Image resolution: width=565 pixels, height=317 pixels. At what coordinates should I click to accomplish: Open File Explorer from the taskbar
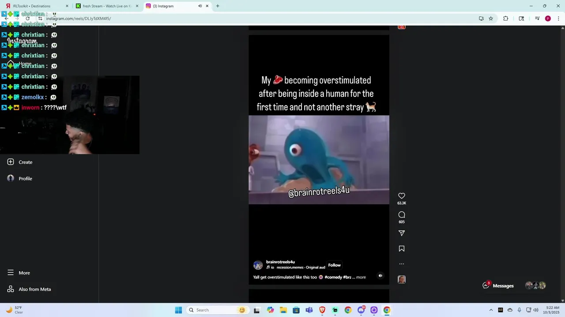(283, 310)
